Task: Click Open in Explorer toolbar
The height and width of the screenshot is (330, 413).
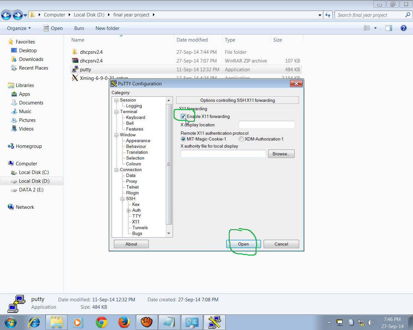Action: coord(53,28)
